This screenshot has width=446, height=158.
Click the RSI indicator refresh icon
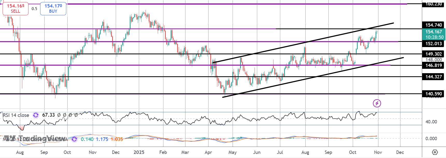(36, 115)
